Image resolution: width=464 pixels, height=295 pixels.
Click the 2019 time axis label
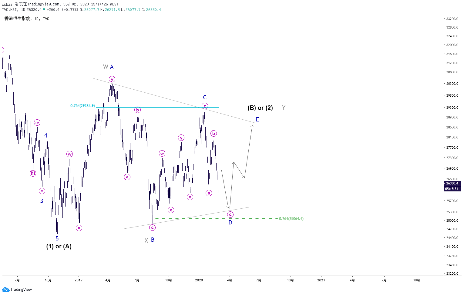(x=79, y=280)
